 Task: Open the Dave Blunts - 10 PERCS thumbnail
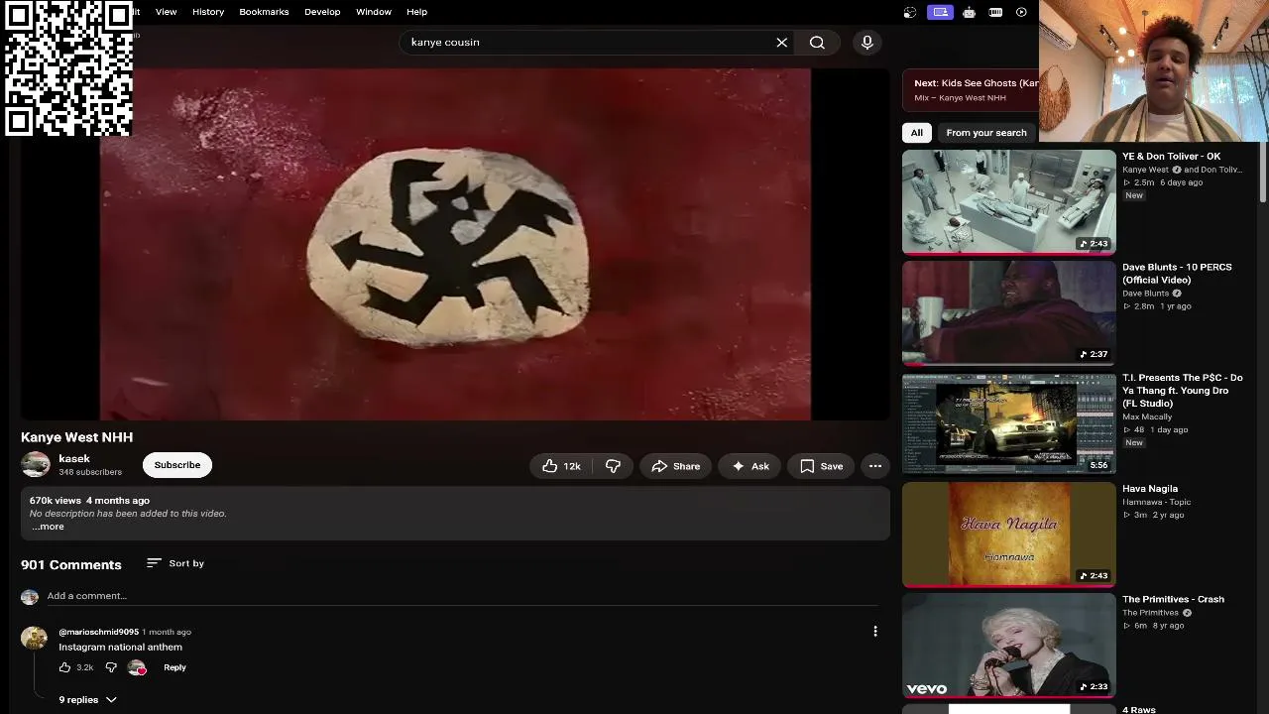click(1009, 313)
